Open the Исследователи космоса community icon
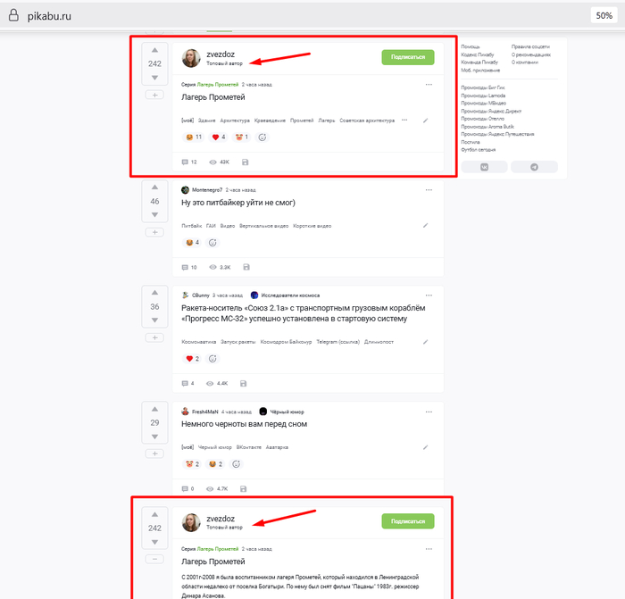Screen dimensions: 625x599 (x=254, y=295)
